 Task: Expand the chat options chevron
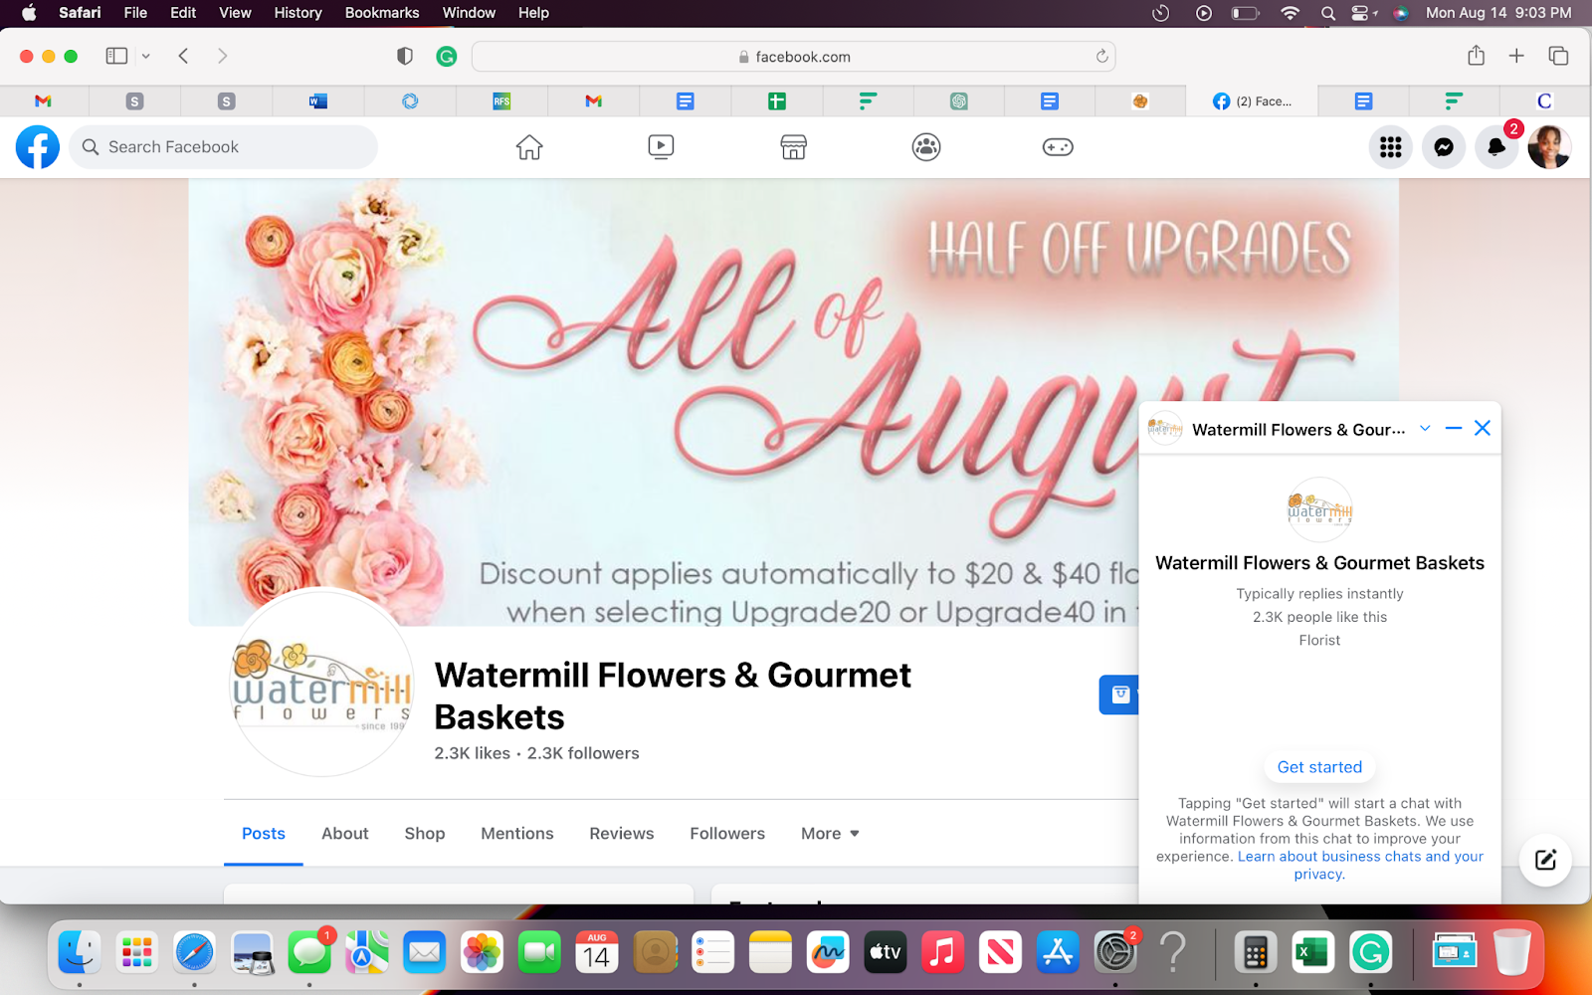tap(1425, 428)
